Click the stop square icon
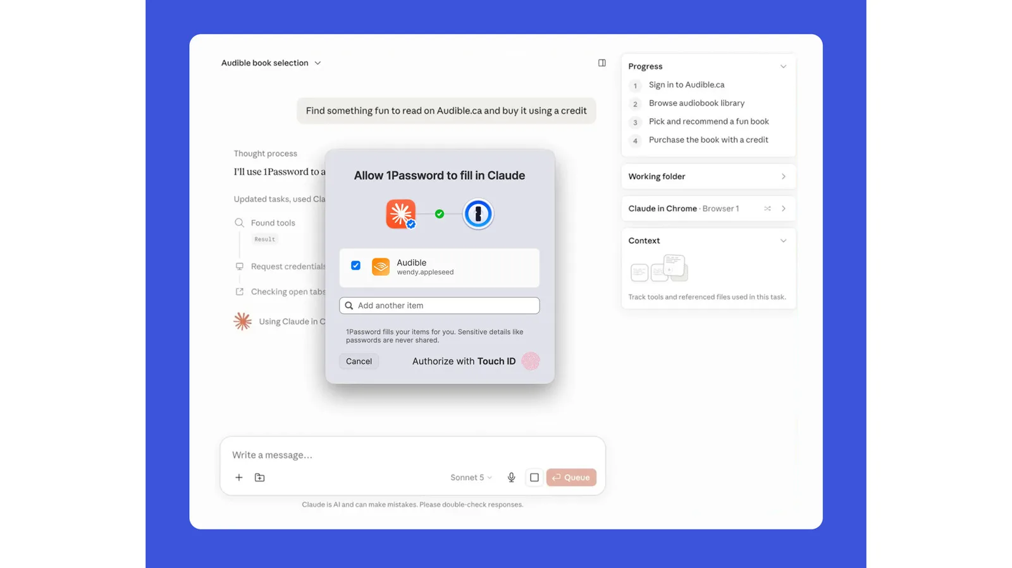The width and height of the screenshot is (1012, 568). [x=534, y=478]
